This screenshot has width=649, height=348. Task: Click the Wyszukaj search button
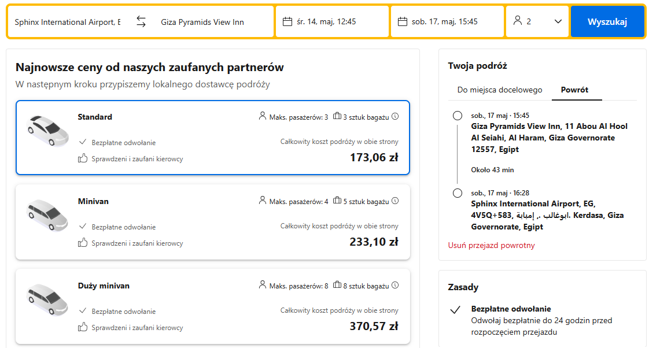tap(607, 21)
